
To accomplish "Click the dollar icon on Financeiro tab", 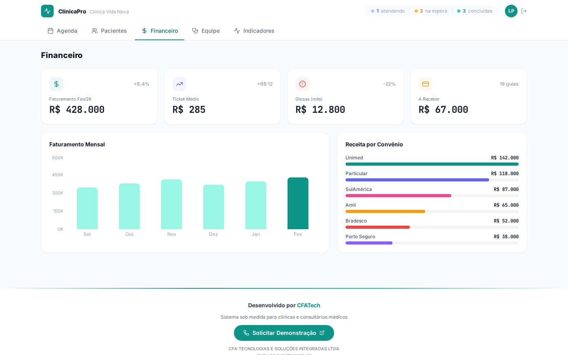I will click(x=144, y=31).
